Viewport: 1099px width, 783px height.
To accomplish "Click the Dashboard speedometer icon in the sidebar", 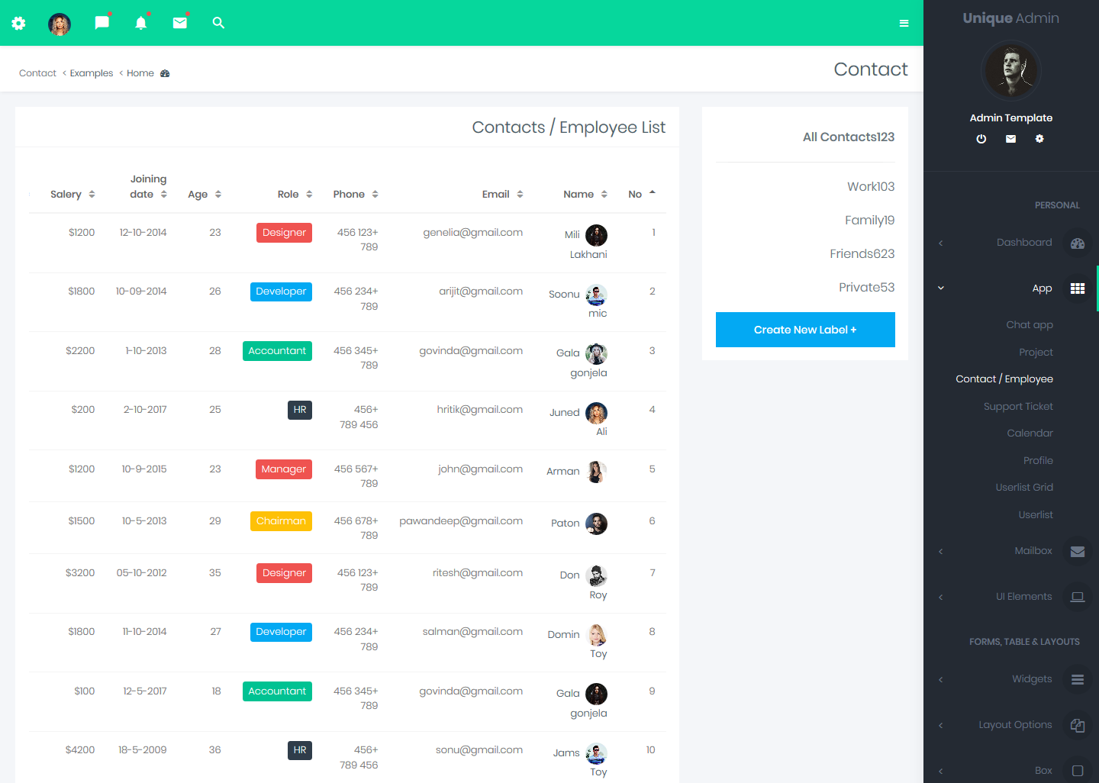I will pos(1077,243).
